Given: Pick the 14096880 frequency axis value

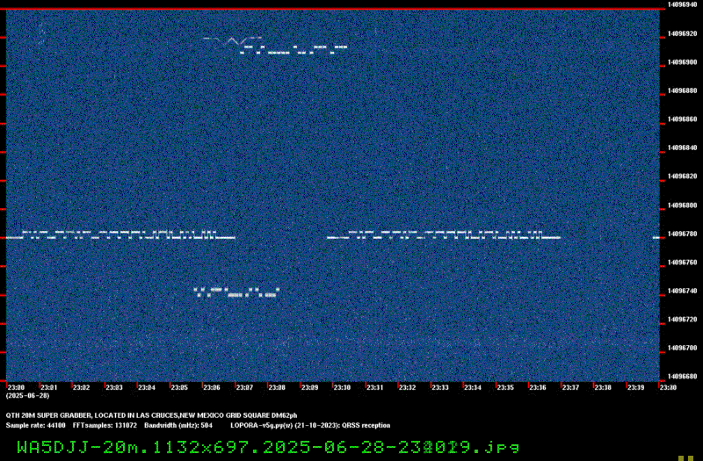Looking at the screenshot, I should tap(683, 90).
